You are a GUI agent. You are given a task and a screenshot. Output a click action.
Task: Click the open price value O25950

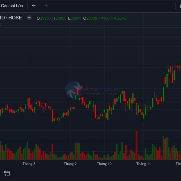43,18
